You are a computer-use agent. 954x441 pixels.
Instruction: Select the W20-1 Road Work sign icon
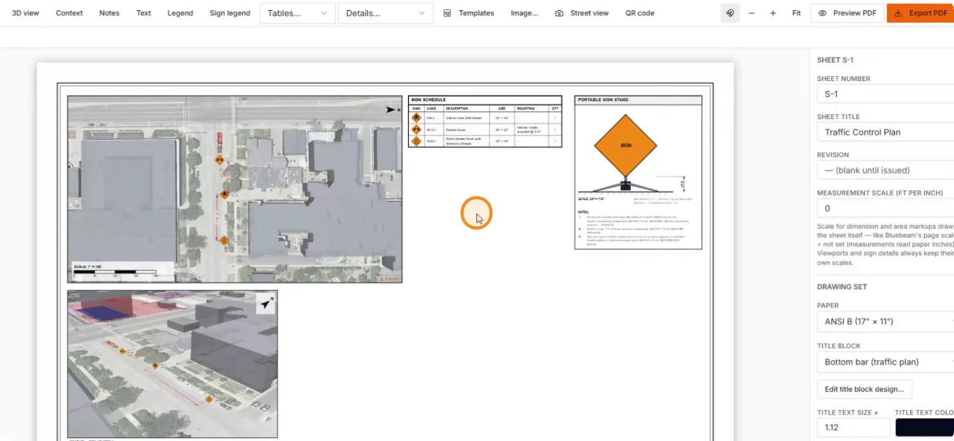coord(416,141)
